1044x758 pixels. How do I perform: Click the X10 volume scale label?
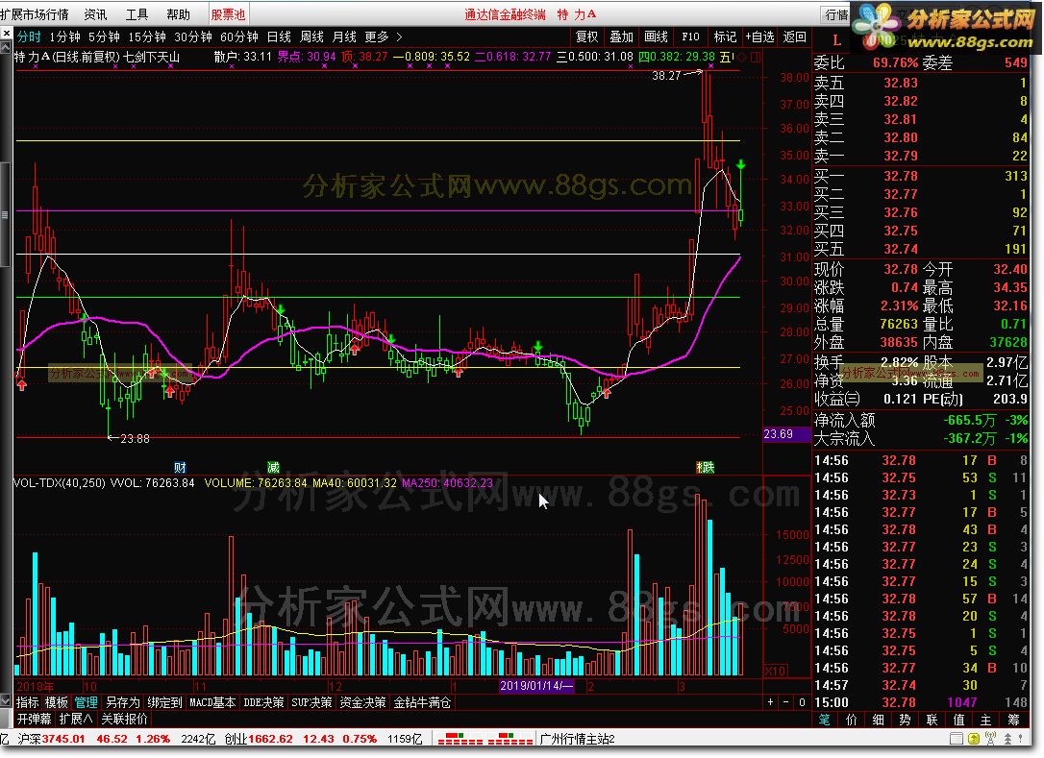[x=775, y=671]
